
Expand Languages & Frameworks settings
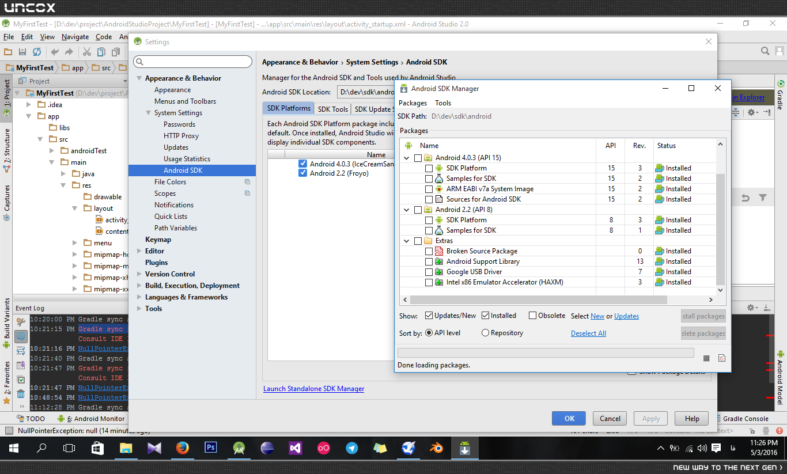[139, 297]
